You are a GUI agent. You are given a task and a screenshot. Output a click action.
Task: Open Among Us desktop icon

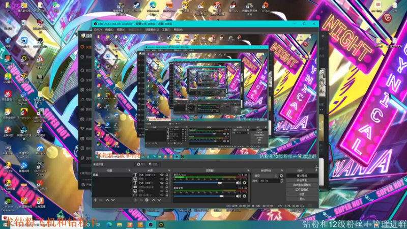point(24,113)
